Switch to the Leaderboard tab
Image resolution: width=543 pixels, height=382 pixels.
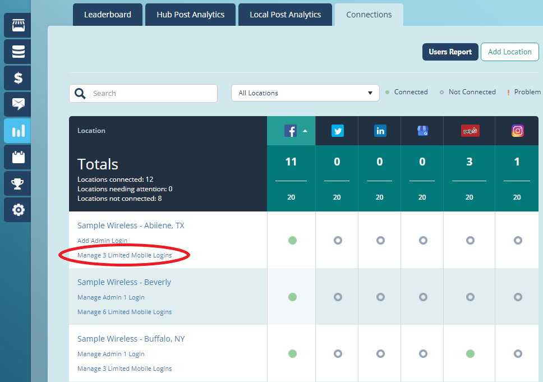click(107, 15)
